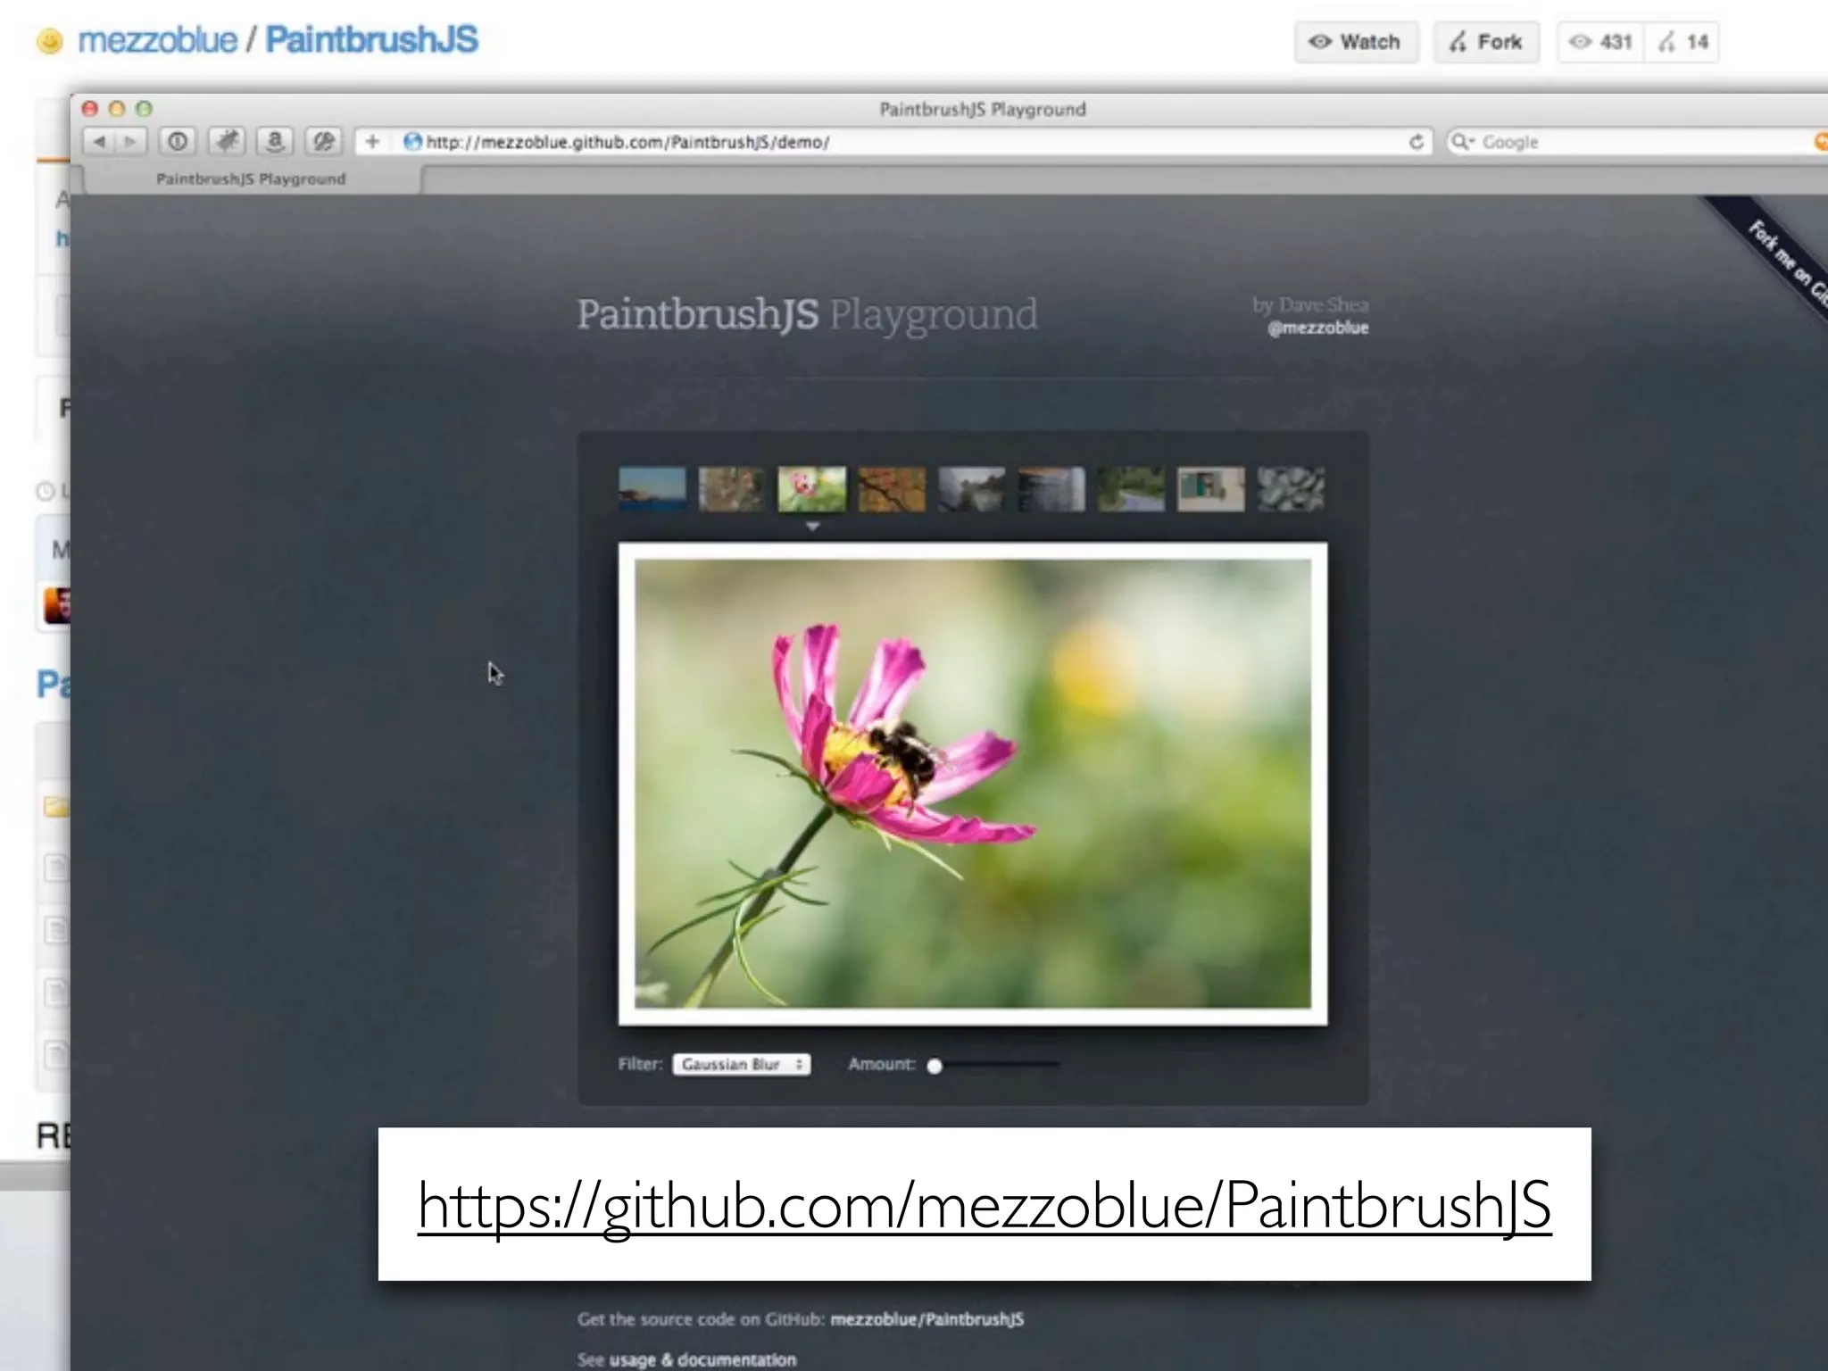Select the sixth sunset water thumbnail
Image resolution: width=1828 pixels, height=1371 pixels.
coord(1051,488)
